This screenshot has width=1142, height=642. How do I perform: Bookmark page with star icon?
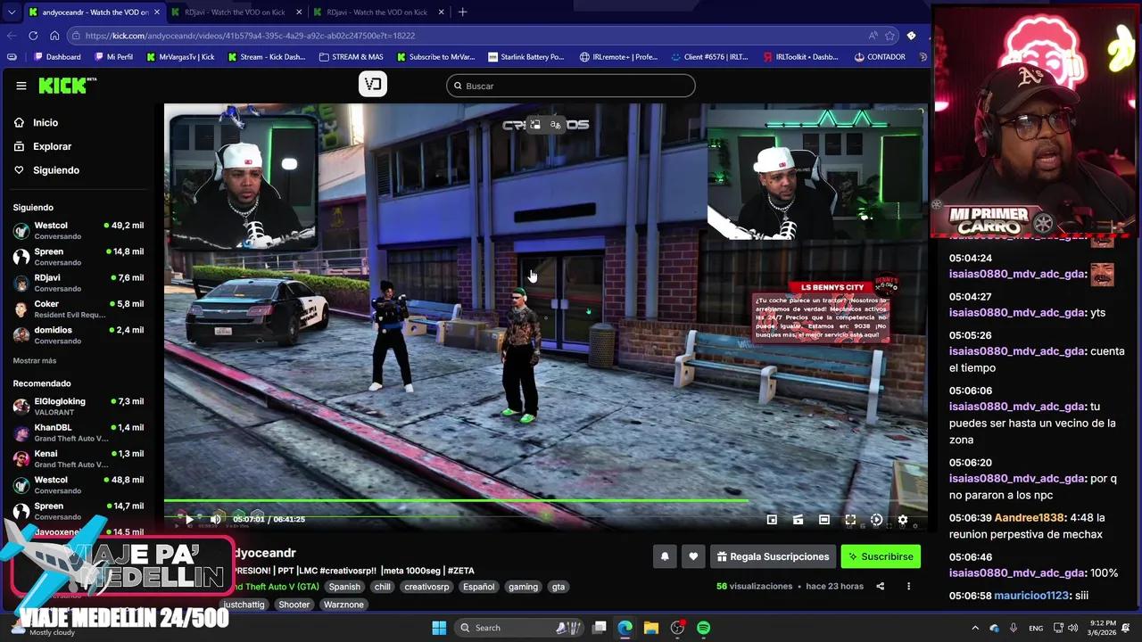click(890, 36)
